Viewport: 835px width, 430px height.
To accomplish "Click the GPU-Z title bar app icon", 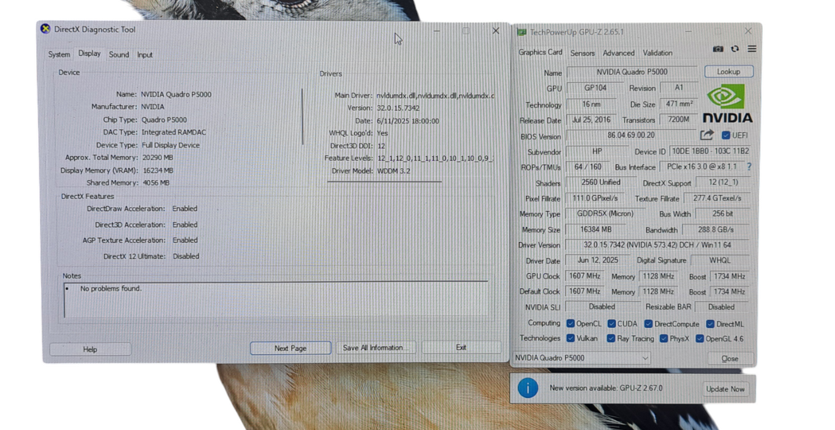I will [x=522, y=32].
